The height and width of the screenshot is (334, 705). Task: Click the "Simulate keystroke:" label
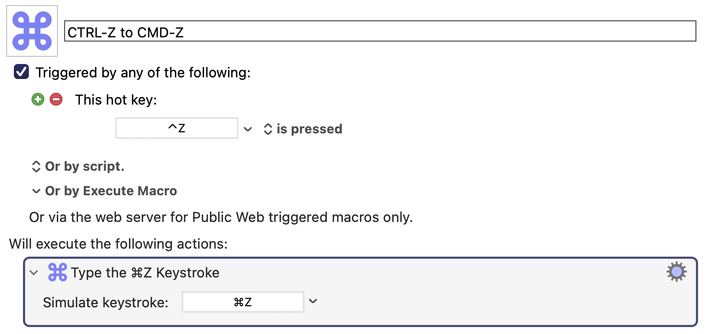(106, 303)
